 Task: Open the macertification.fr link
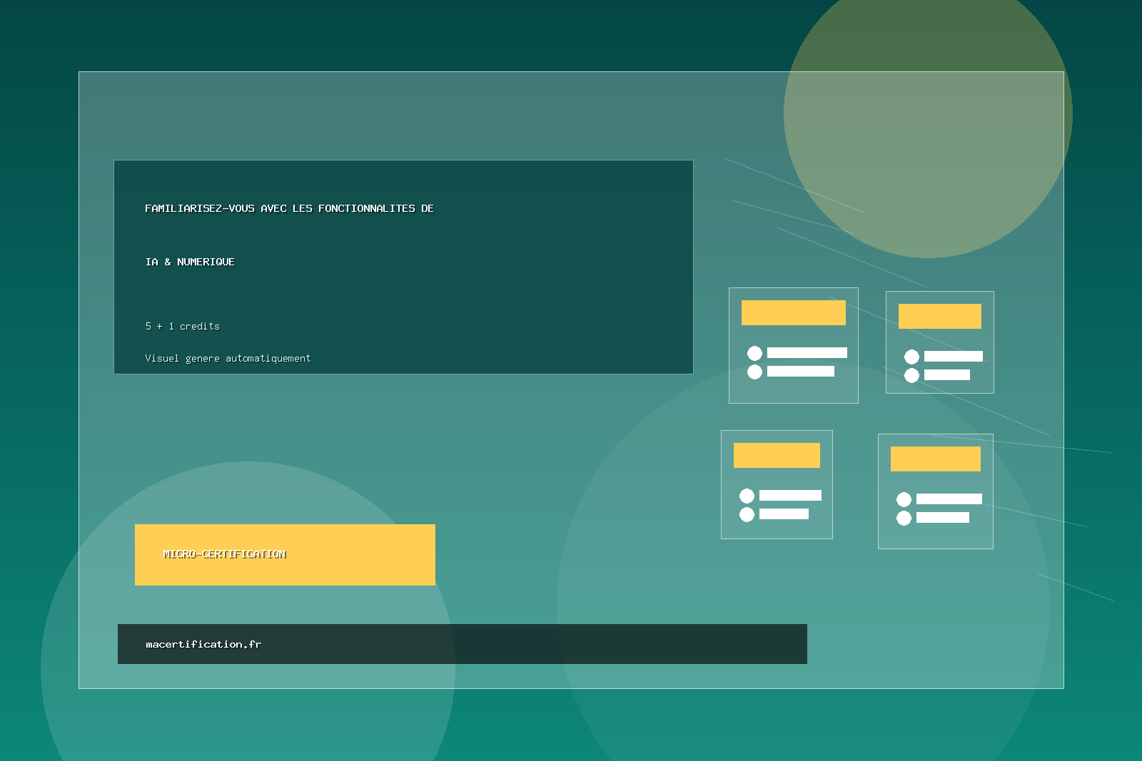203,644
